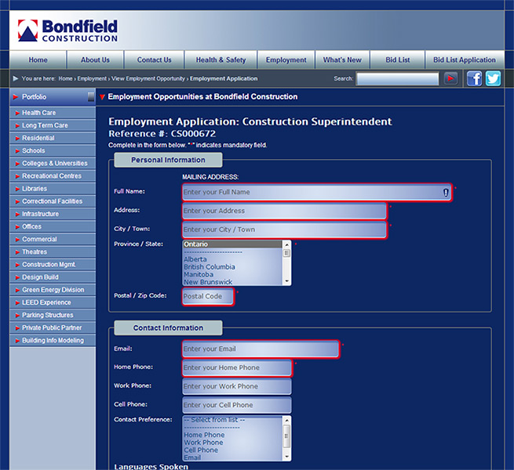Select Manitoba in Province list

[x=232, y=275]
